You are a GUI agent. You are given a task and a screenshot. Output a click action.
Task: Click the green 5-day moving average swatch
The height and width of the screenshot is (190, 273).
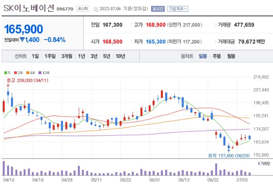[5, 73]
